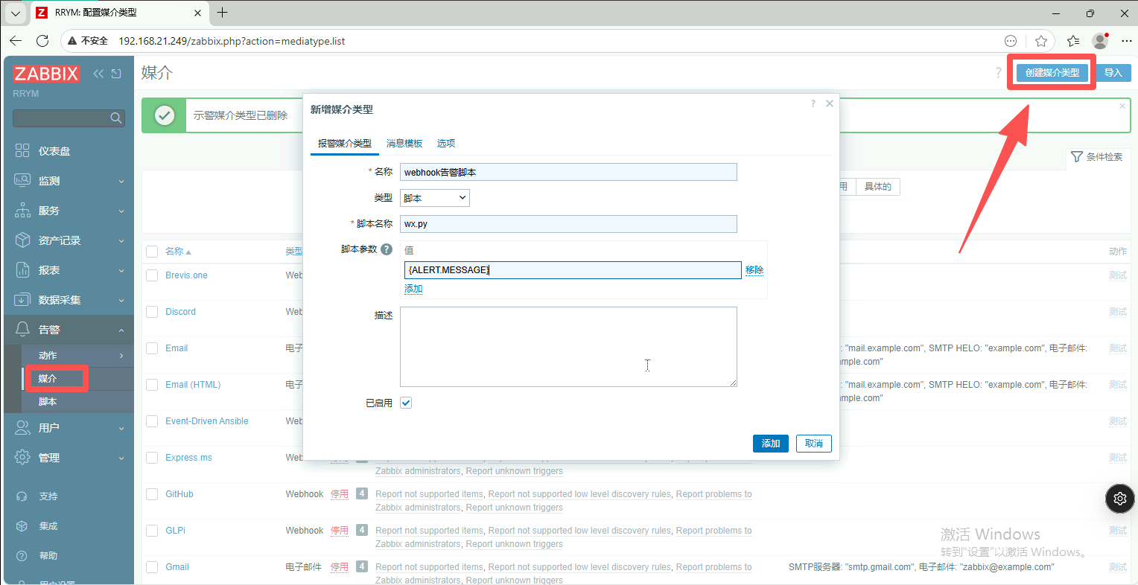Collapse the sidebar with double-chevron icon

98,74
